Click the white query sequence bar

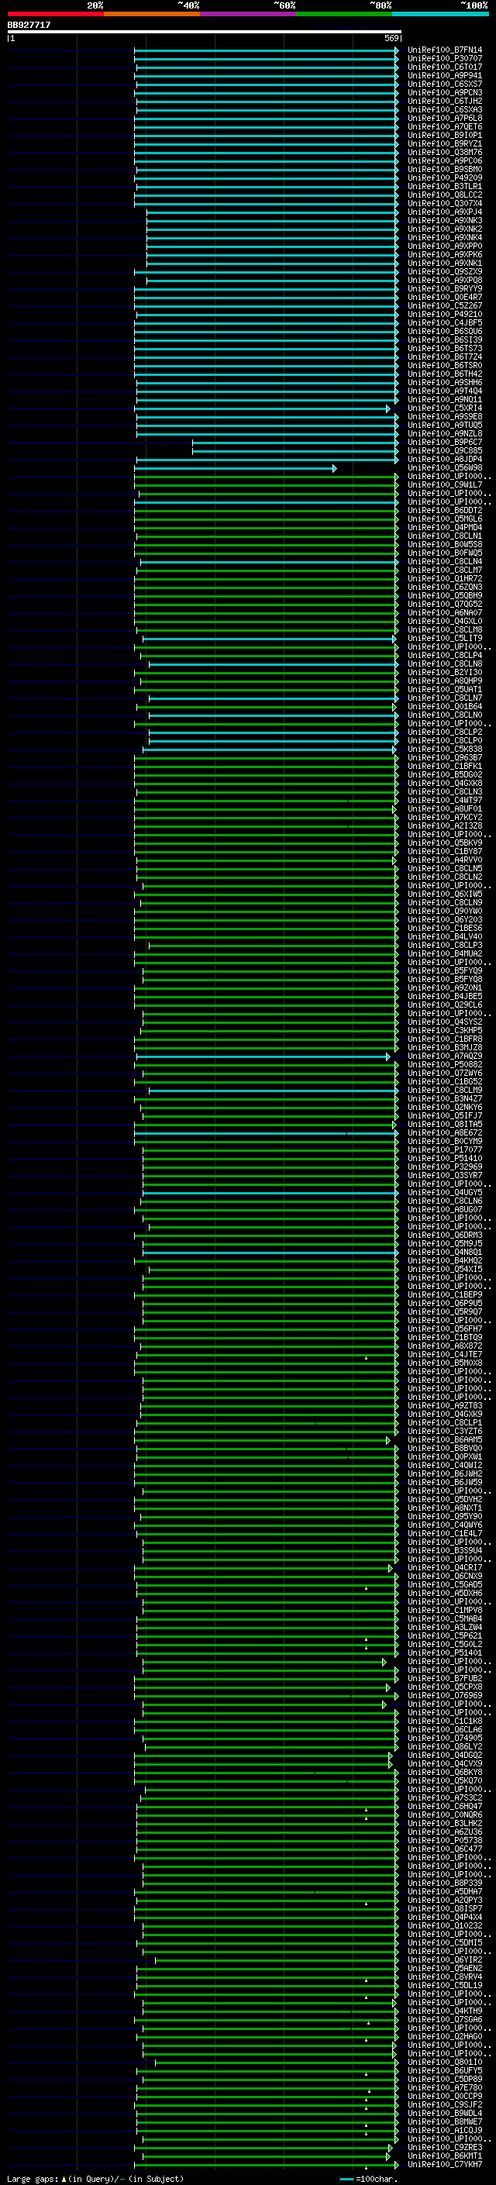[205, 31]
